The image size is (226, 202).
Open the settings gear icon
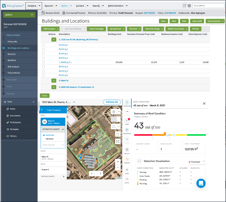click(x=189, y=6)
